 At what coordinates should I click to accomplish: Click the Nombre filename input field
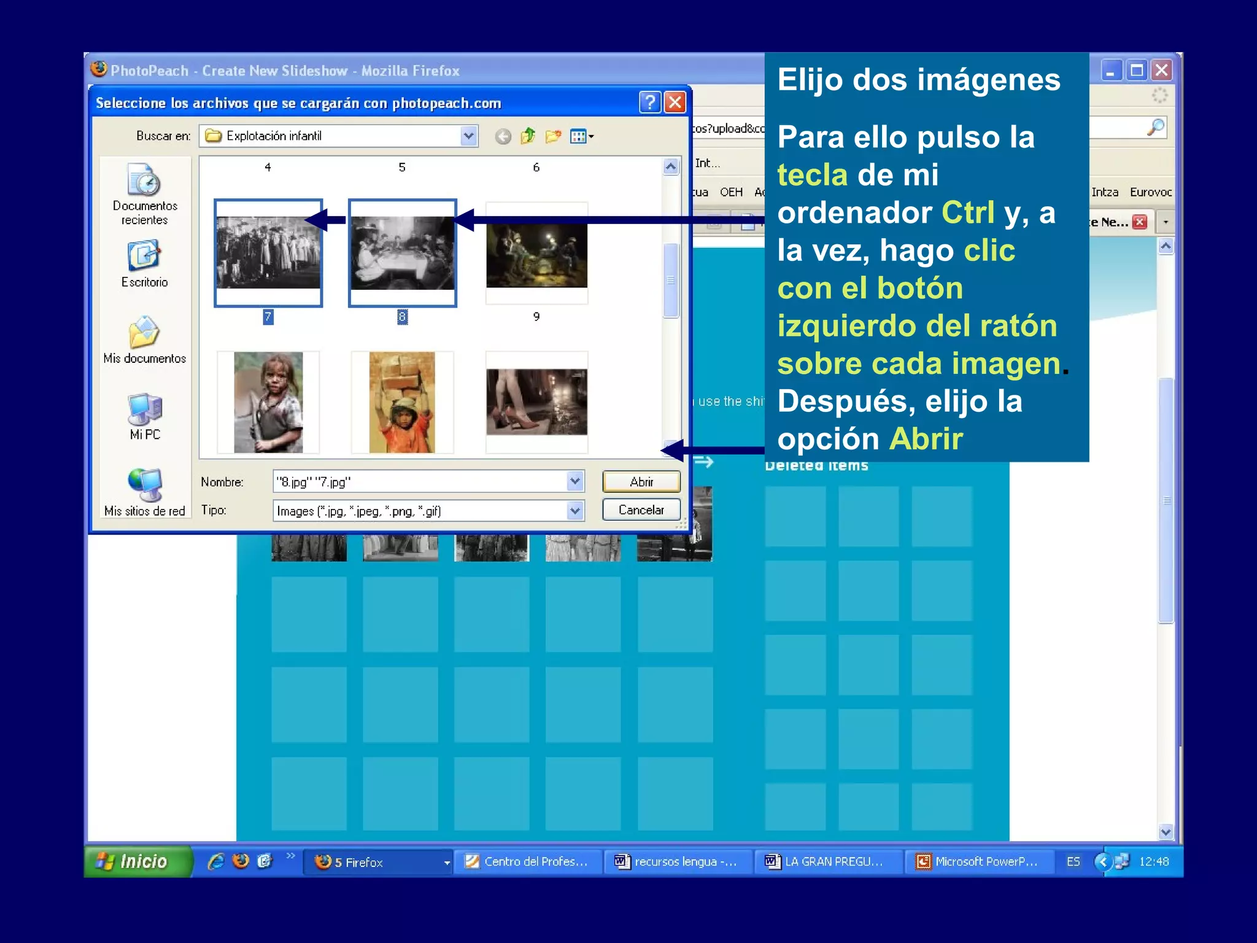(x=420, y=481)
